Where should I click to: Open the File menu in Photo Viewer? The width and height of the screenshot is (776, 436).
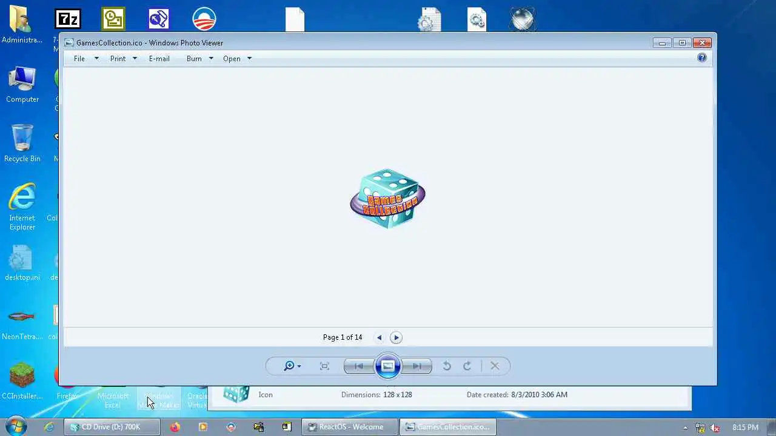tap(79, 59)
